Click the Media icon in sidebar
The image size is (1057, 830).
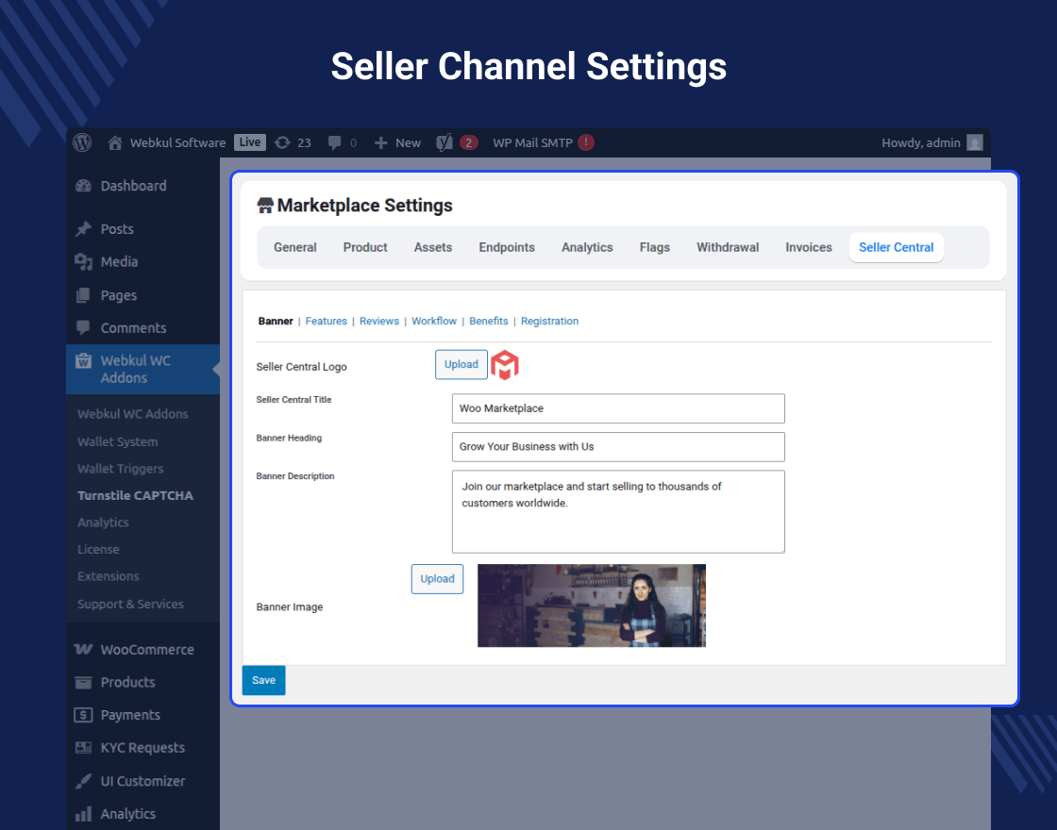84,262
